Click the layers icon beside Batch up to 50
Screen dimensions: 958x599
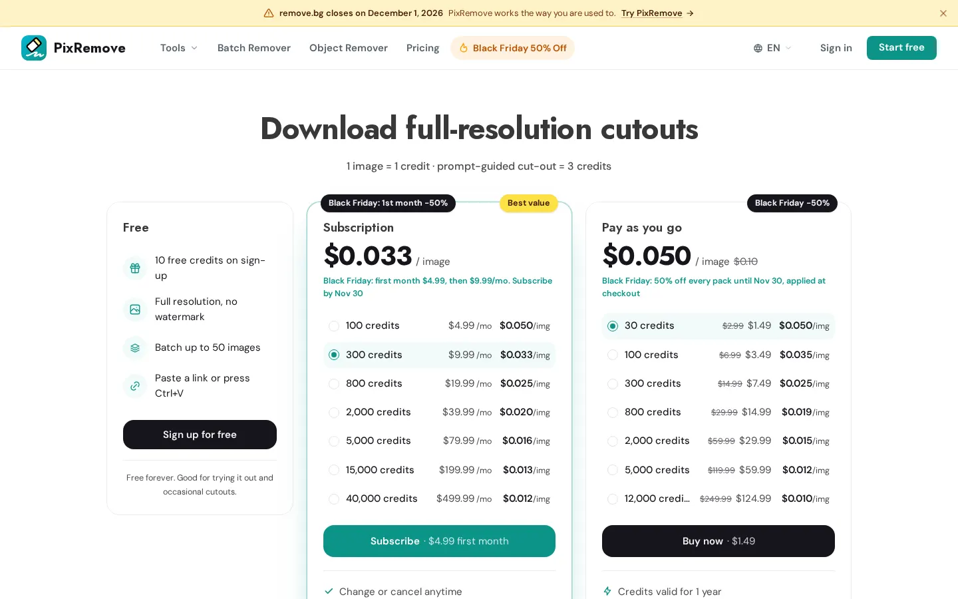[x=135, y=348]
